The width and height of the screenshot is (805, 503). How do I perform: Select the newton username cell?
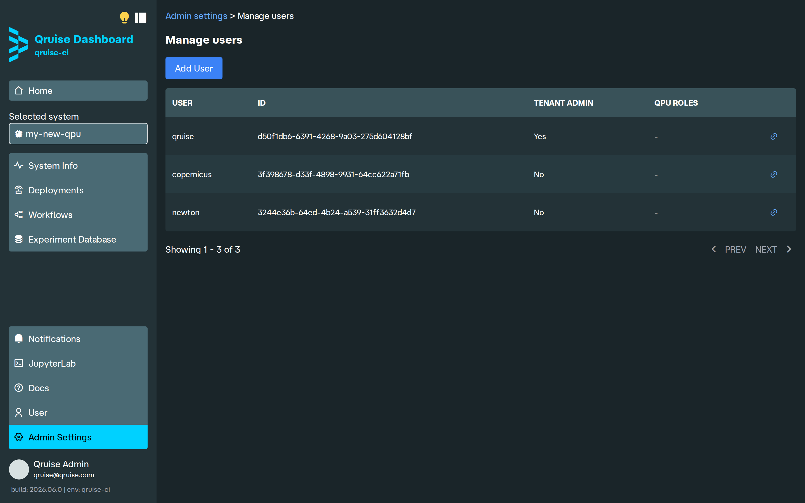(186, 212)
